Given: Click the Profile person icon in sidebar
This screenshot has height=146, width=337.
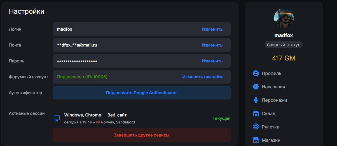Looking at the screenshot, I should pos(256,73).
